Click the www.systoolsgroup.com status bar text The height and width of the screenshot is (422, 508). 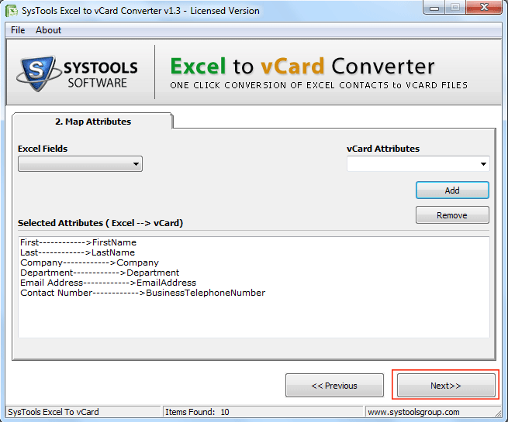point(413,412)
